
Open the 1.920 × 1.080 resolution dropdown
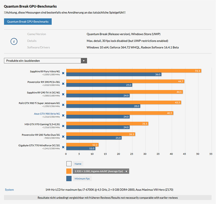tap(101, 171)
